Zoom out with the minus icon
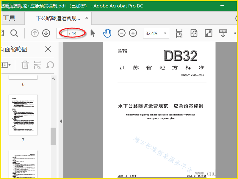This screenshot has width=238, height=179. [x=122, y=33]
